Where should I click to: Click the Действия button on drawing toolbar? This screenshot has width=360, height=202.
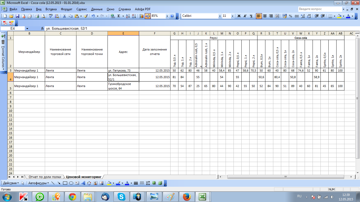point(11,183)
